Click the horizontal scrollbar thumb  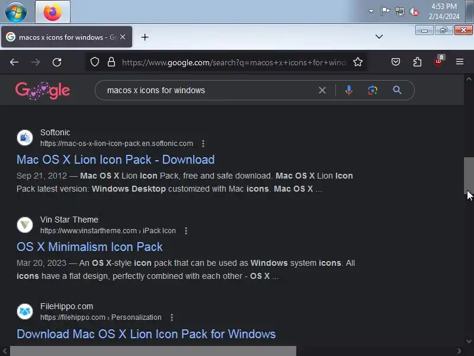point(153,351)
